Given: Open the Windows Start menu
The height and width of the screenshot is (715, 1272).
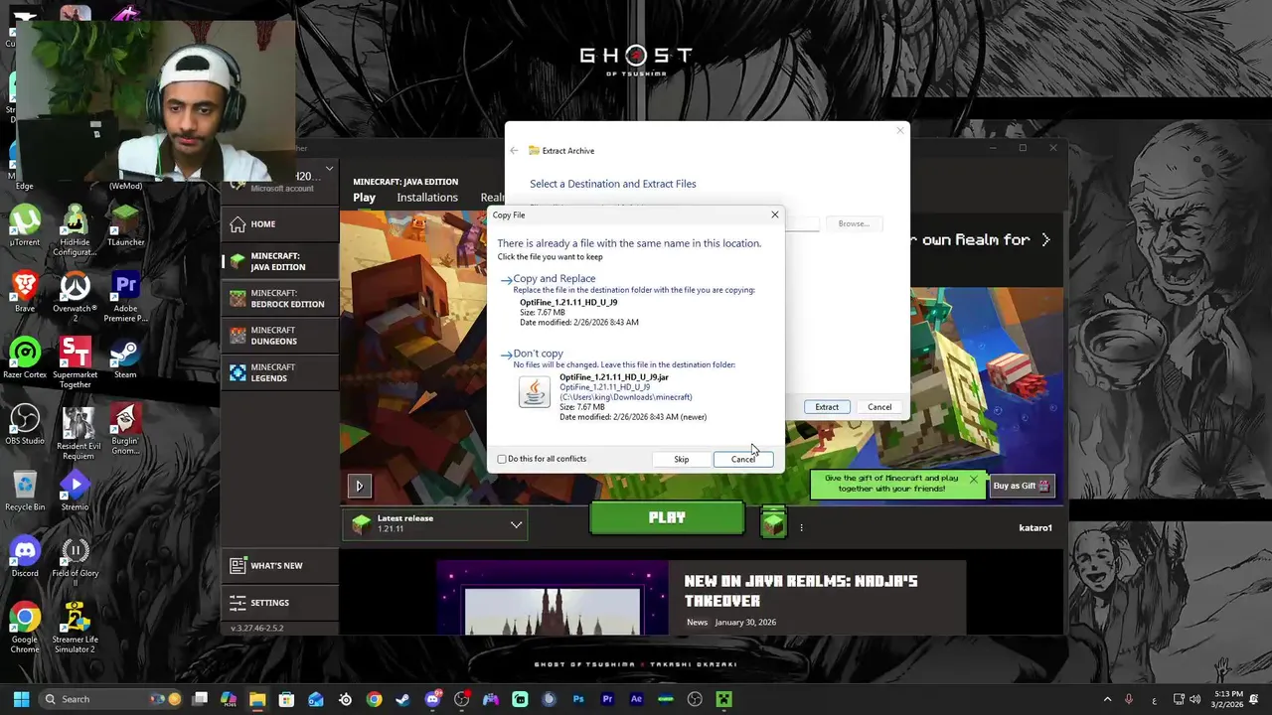Looking at the screenshot, I should (x=21, y=699).
